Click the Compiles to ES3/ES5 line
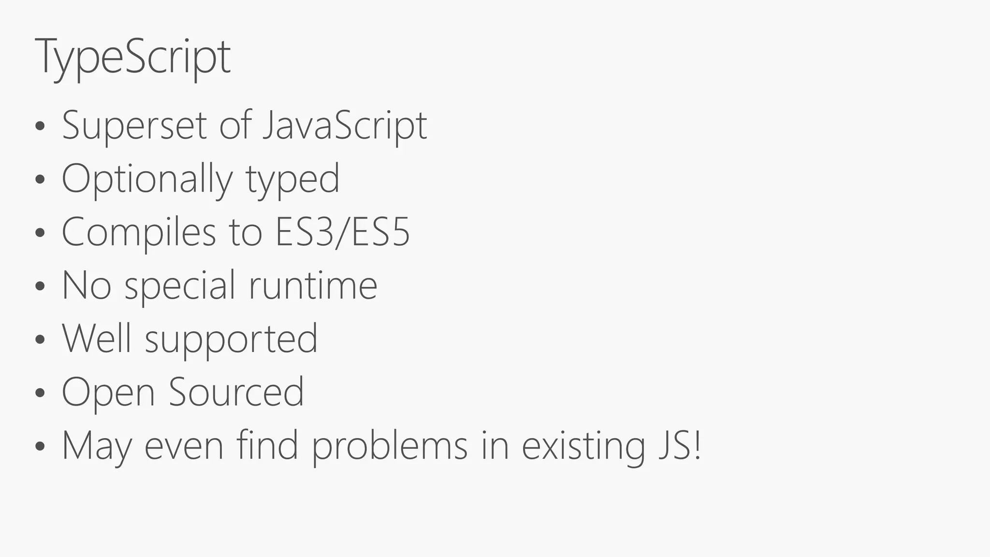This screenshot has height=557, width=990. [236, 232]
